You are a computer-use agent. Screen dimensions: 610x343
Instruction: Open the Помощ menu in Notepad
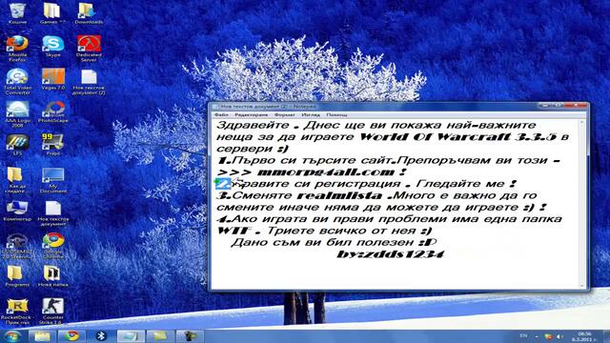click(x=336, y=114)
